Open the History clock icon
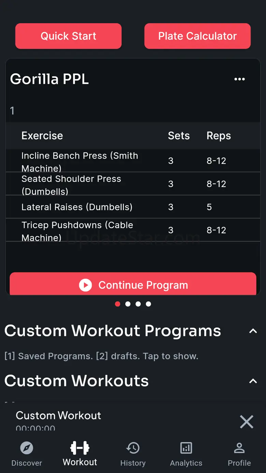This screenshot has height=473, width=266. click(x=133, y=448)
